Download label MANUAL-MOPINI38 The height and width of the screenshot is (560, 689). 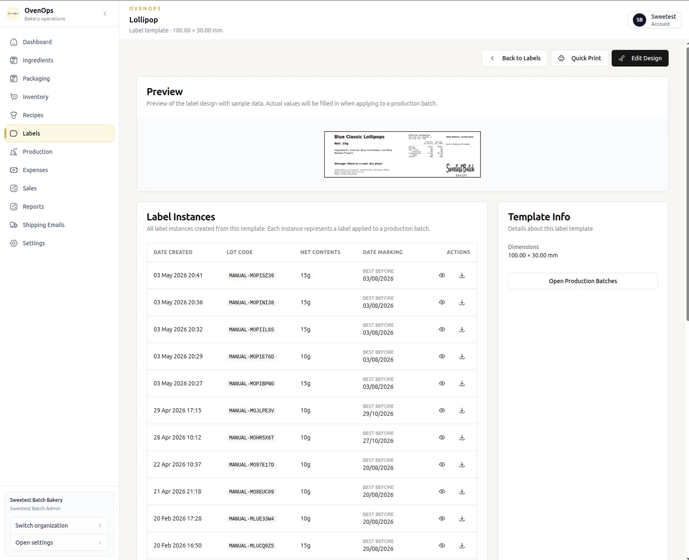pyautogui.click(x=462, y=303)
